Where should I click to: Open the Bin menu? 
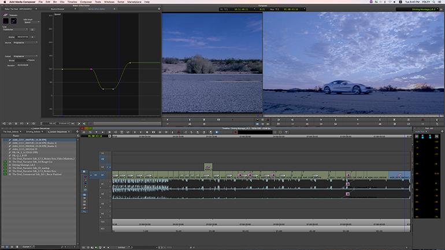coord(55,2)
